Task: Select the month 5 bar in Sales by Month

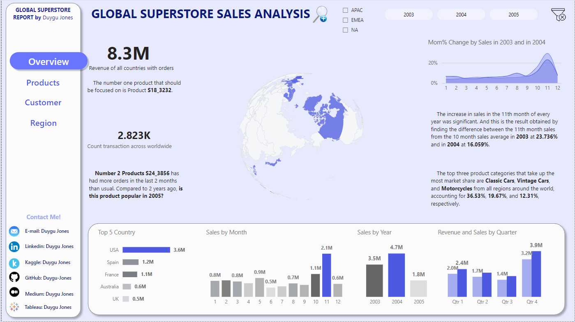Action: coord(259,287)
